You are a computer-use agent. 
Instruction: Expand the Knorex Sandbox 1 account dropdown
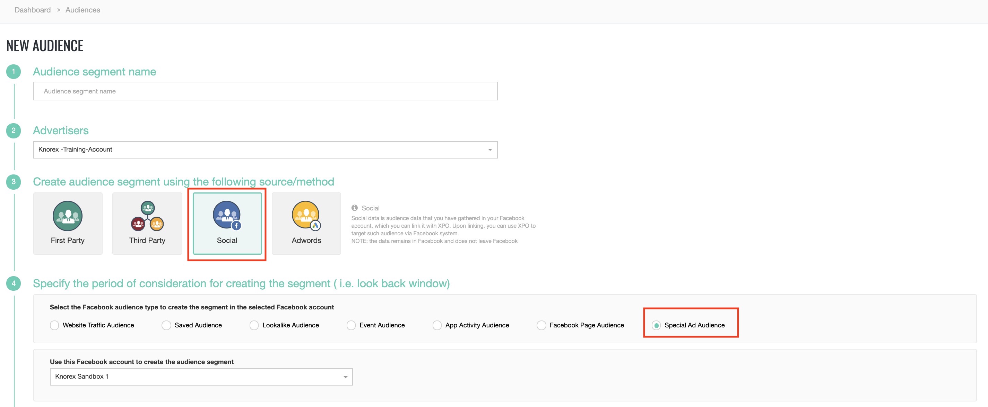point(201,377)
